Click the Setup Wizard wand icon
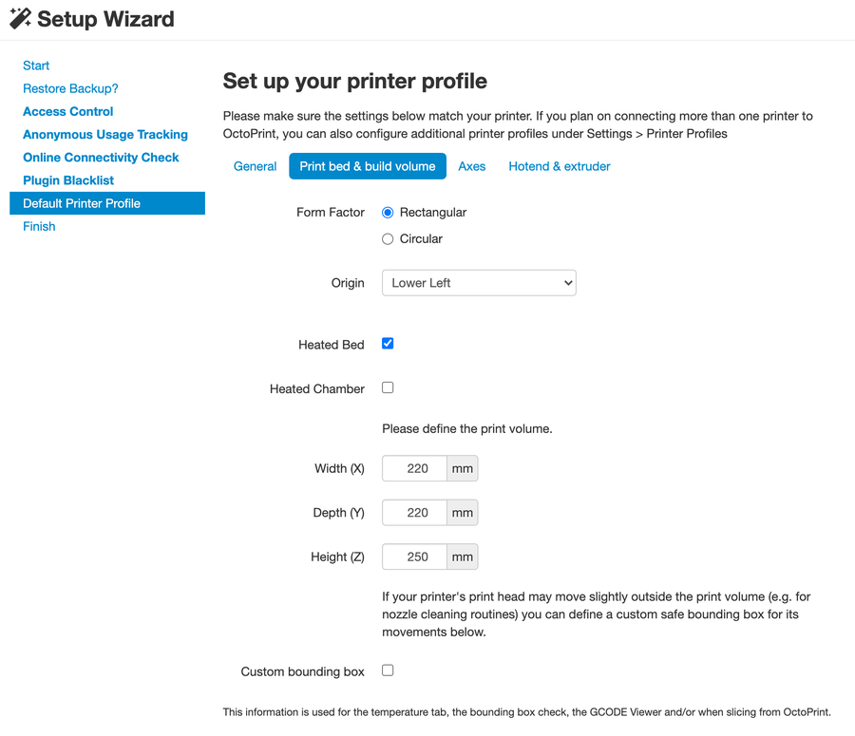 (x=20, y=18)
